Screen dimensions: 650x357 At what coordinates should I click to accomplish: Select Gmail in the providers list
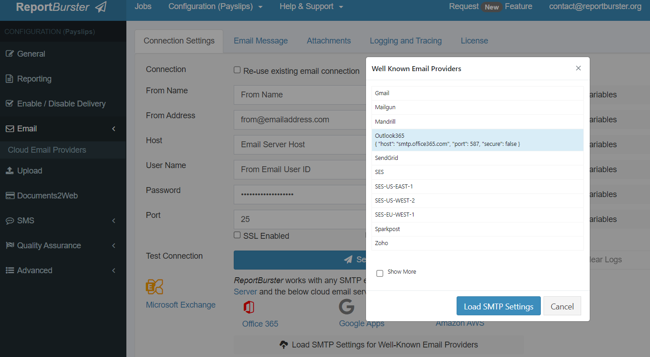click(477, 93)
